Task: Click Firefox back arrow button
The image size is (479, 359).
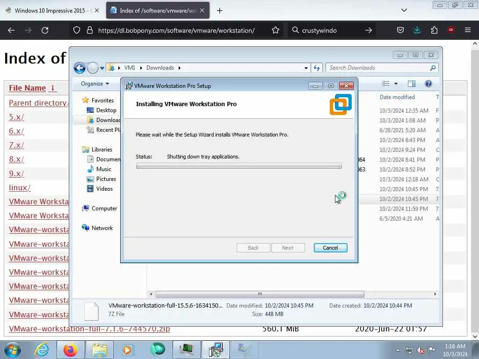Action: [x=11, y=30]
